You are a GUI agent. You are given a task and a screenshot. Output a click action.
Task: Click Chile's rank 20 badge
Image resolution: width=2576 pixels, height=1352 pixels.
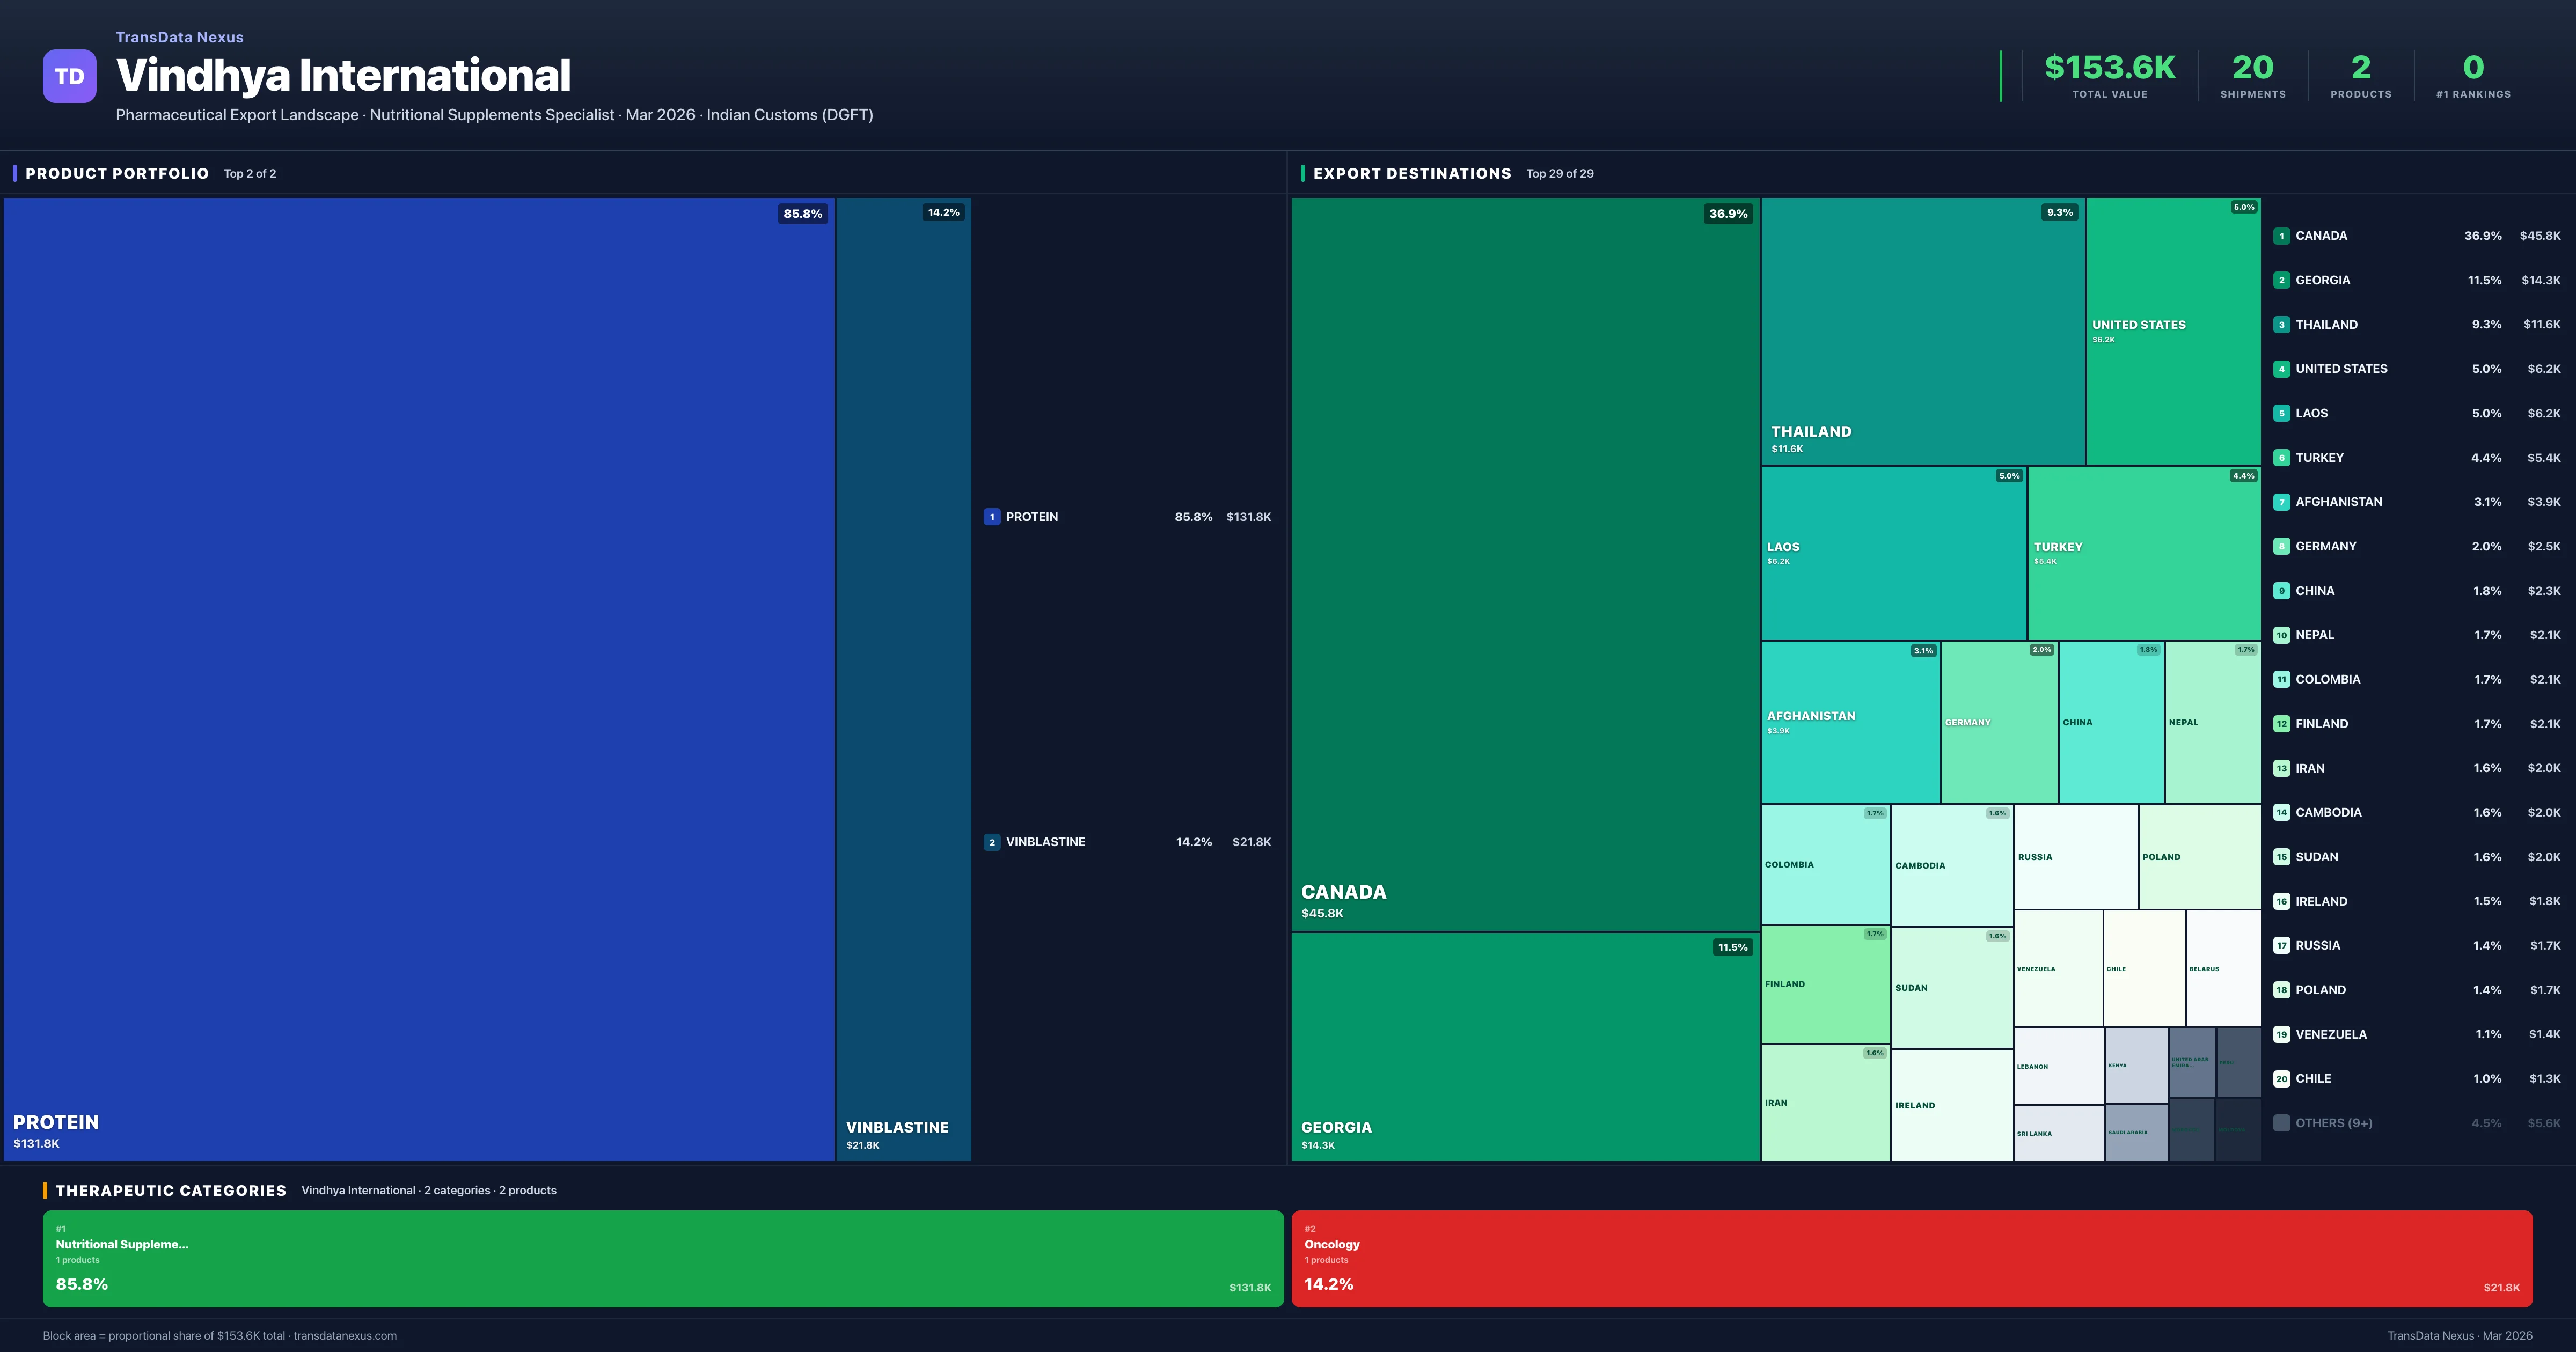point(2281,1079)
